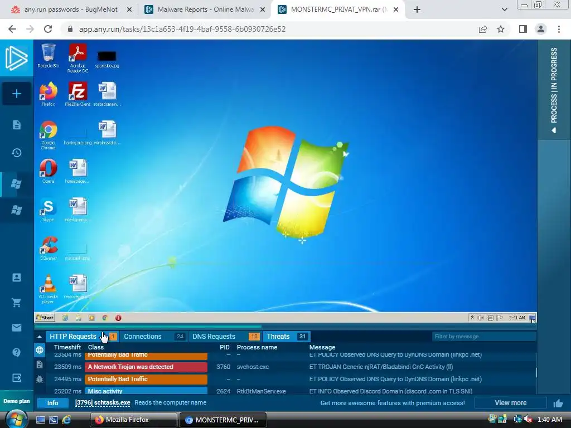Viewport: 571px width, 428px height.
Task: Click the host Windows Start orb
Action: point(16,419)
